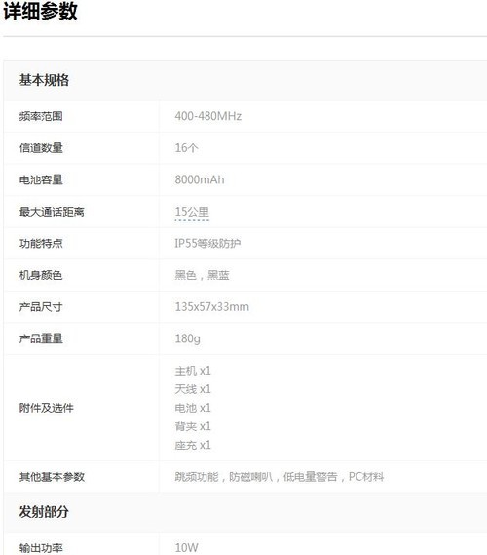Select the 背夹 x1 accessory line

point(193,426)
